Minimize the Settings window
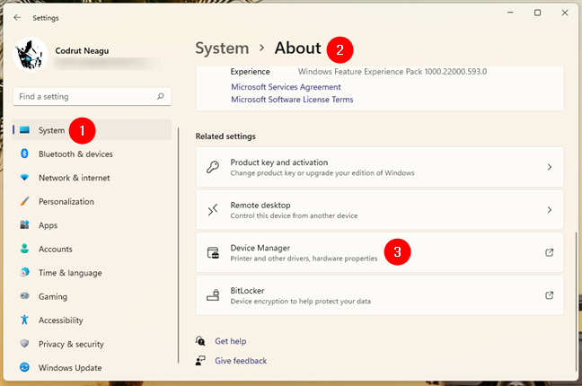582x386 pixels. [x=510, y=13]
